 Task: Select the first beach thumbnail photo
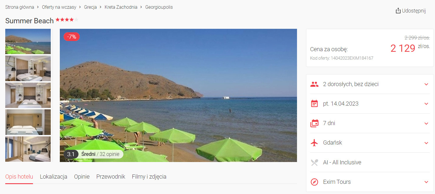28,41
